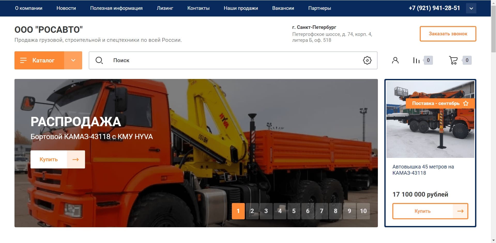This screenshot has height=243, width=496.
Task: Select banner slide 6
Action: (x=308, y=211)
